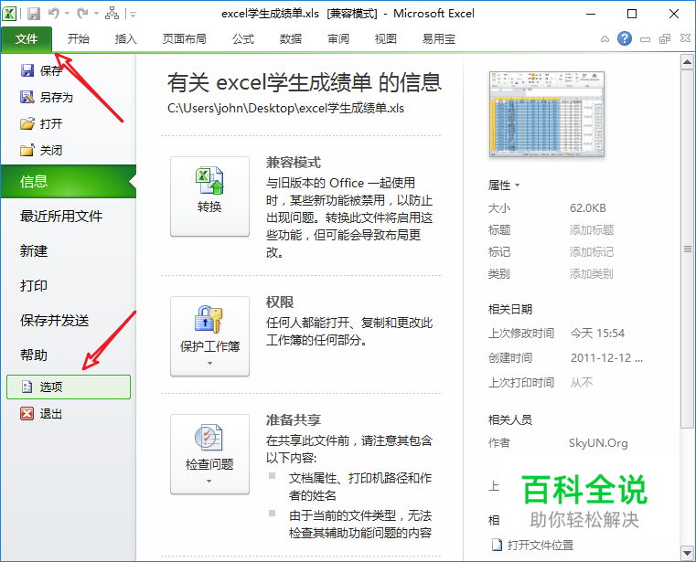Screen dimensions: 696x562
Task: Click 添加标记 to add tags
Action: (592, 252)
